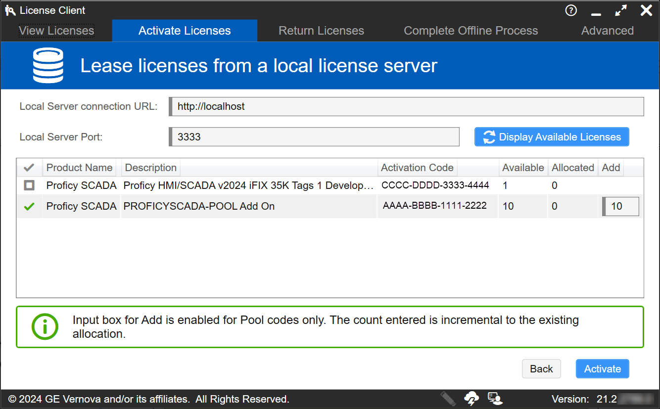
Task: Click Allocated value 0 in pool row
Action: point(555,206)
